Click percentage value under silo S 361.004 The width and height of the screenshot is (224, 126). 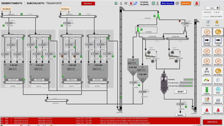[x=97, y=86]
